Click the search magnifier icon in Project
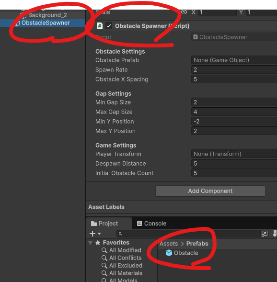Screen dimensions: 277x282 [120, 234]
